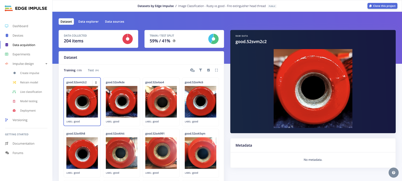This screenshot has height=181, width=402.
Task: Open the three-dot menu on good.52svm2c2
Action: [96, 82]
